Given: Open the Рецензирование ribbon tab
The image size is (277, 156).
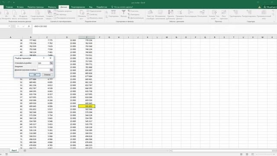Looking at the screenshot, I should coord(78,7).
